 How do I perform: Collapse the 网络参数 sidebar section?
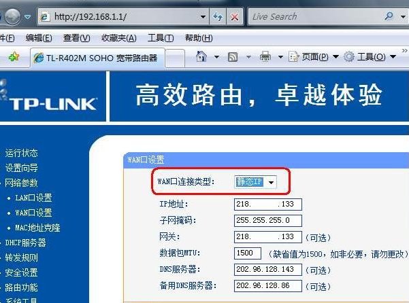pos(21,183)
